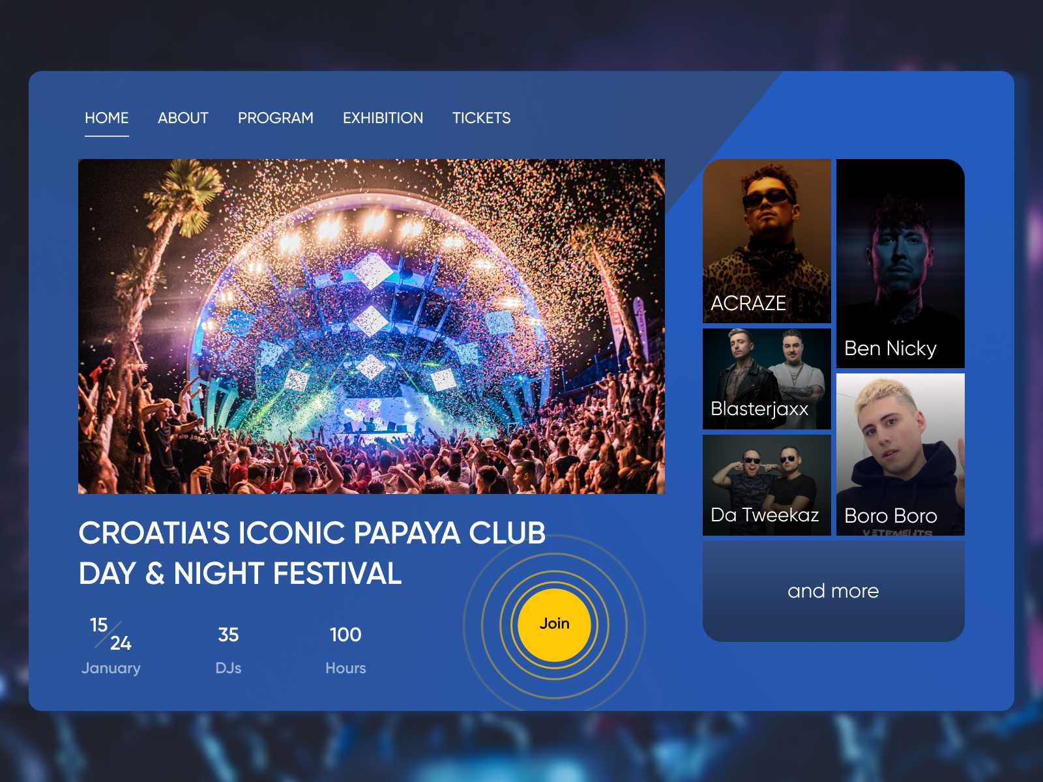Open the HOME navigation tab

click(107, 118)
